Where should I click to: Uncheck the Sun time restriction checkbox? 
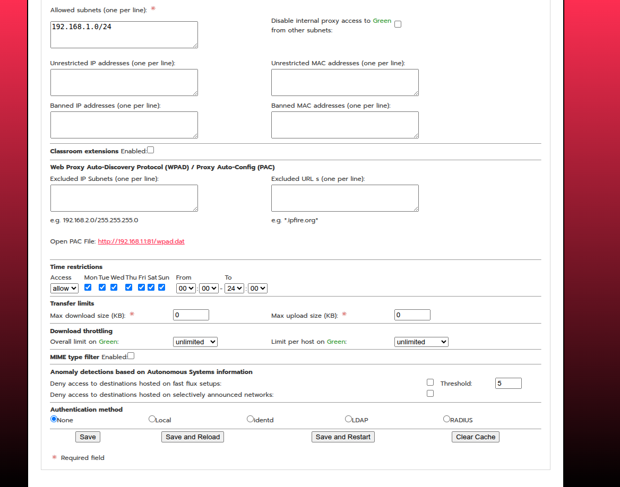(162, 288)
